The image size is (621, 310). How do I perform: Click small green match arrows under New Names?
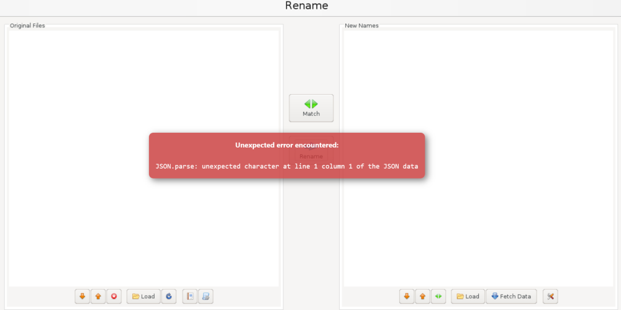[438, 296]
